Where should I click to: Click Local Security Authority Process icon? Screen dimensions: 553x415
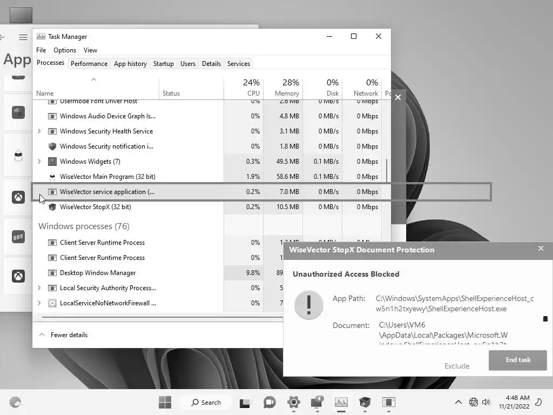point(52,288)
